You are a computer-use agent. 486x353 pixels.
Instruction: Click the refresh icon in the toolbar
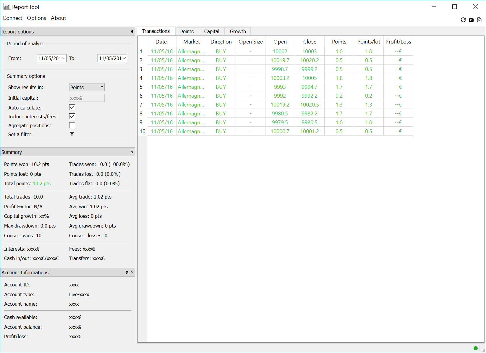pos(463,20)
